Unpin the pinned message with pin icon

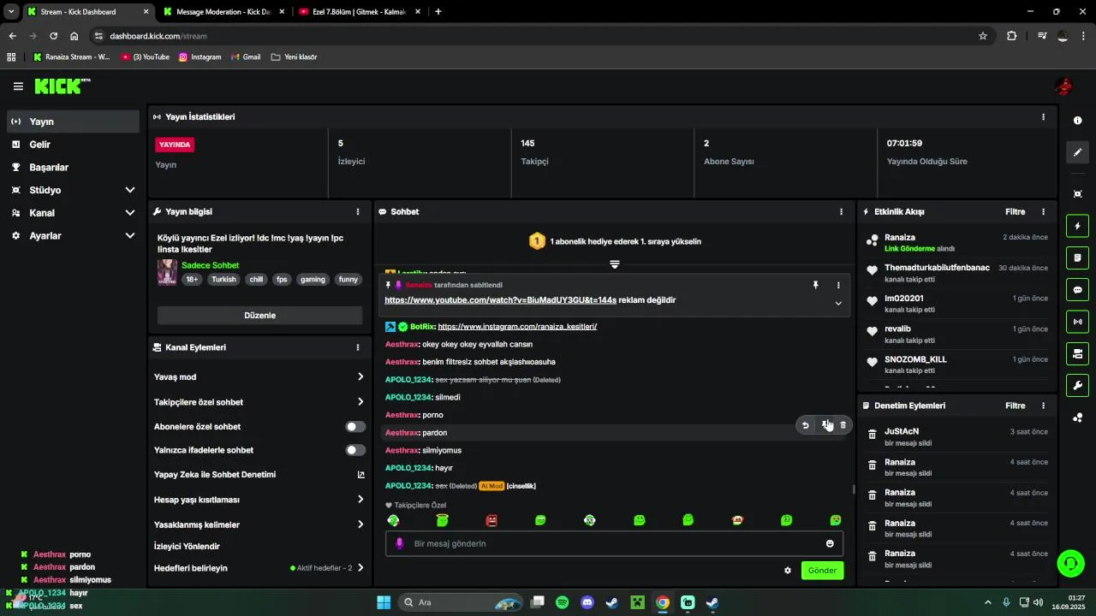click(x=815, y=285)
